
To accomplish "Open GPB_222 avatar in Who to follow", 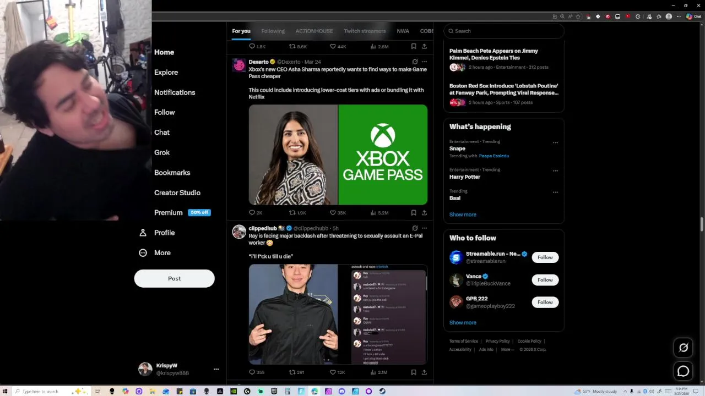I will [456, 302].
